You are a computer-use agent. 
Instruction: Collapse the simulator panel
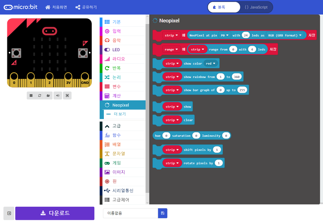point(9,213)
